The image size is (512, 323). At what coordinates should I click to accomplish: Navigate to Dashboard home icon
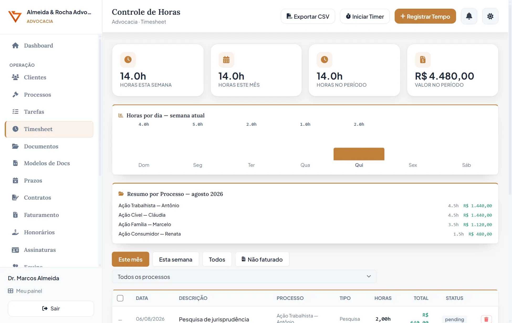tap(15, 45)
